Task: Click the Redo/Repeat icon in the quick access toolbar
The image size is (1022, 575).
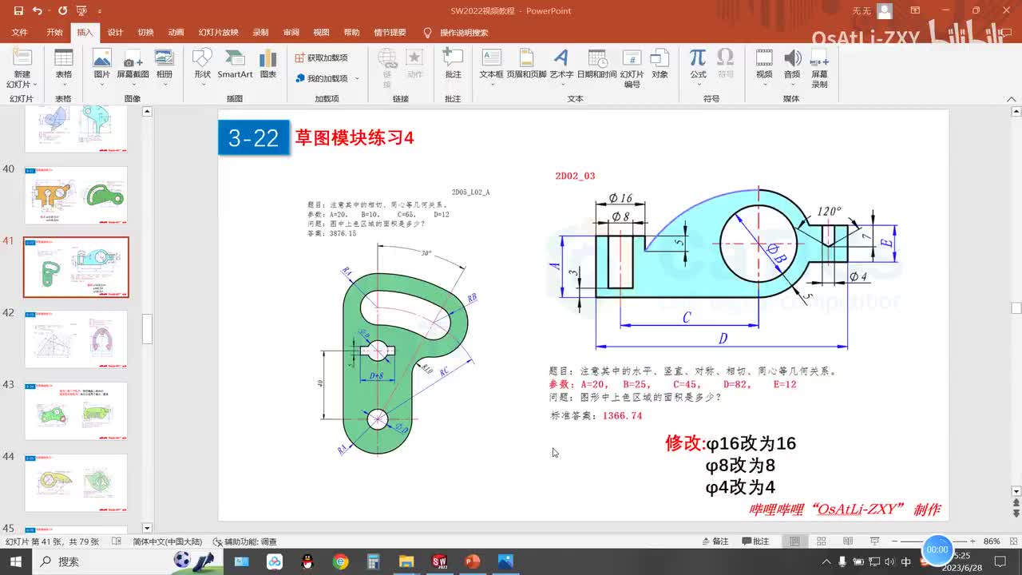Action: [x=62, y=11]
